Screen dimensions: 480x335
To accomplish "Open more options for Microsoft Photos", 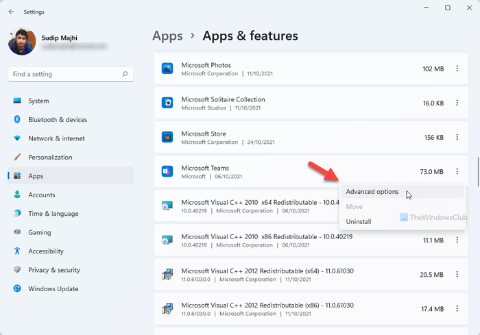I will click(457, 69).
